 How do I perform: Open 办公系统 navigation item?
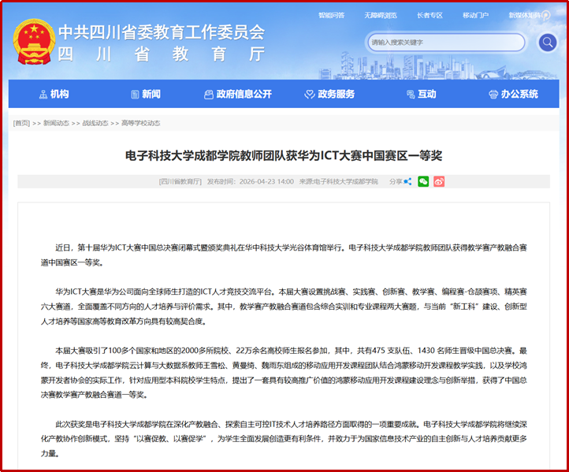513,94
